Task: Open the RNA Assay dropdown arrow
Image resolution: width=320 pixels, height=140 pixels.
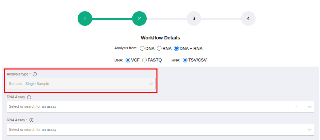Action: (310, 129)
